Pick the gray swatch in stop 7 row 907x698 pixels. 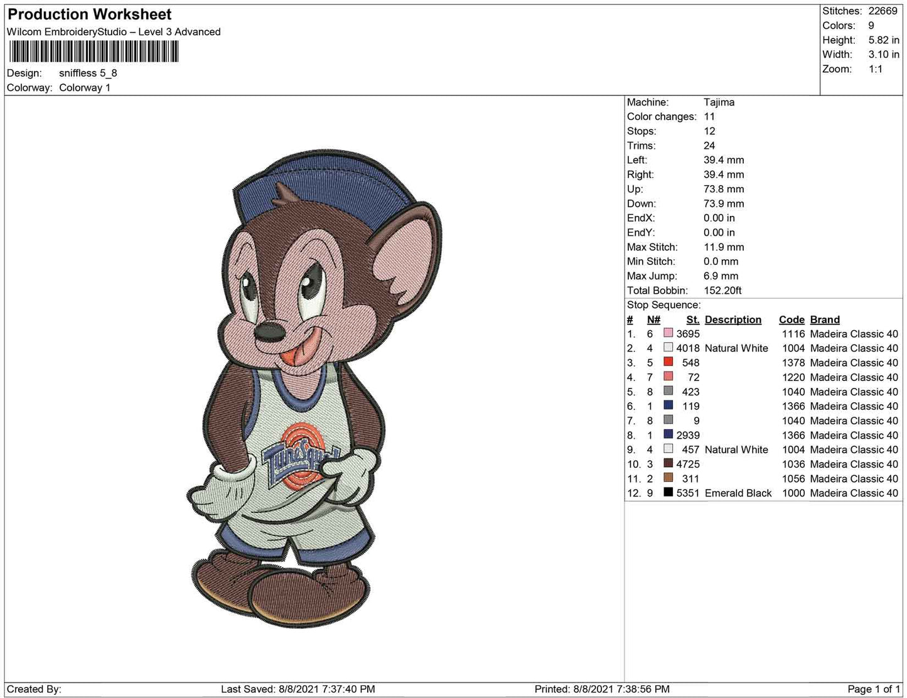point(668,420)
